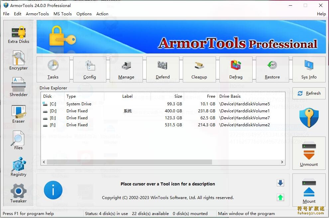Screen dimensions: 329x218
Task: Click the ArmorTools title bar shield icon
Action: point(6,5)
